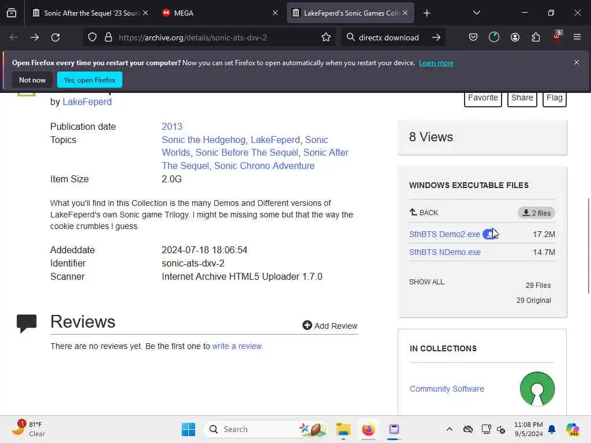Open Firefox View tab overview icon
The image size is (591, 443).
click(x=12, y=13)
